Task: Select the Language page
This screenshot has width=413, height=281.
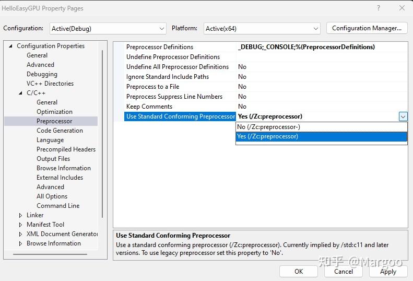Action: [x=50, y=140]
